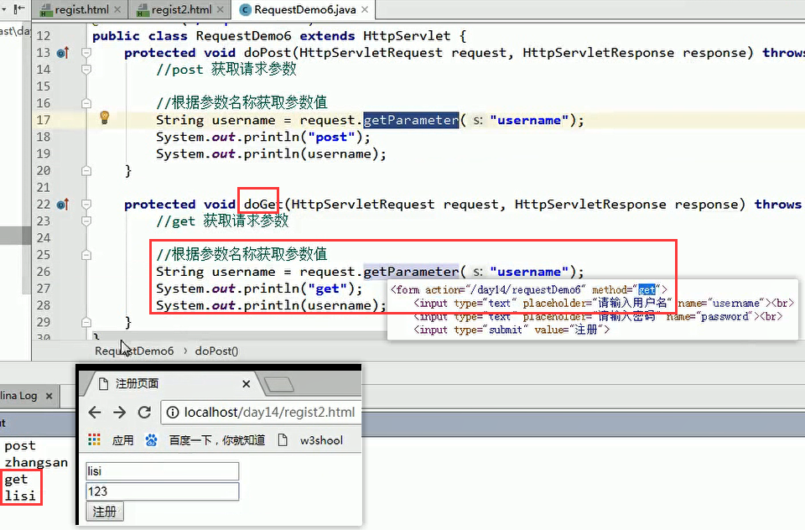Click the lightbulb intention action icon

104,120
